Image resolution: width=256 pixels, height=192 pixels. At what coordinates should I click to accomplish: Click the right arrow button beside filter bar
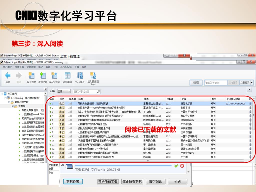coord(249,89)
